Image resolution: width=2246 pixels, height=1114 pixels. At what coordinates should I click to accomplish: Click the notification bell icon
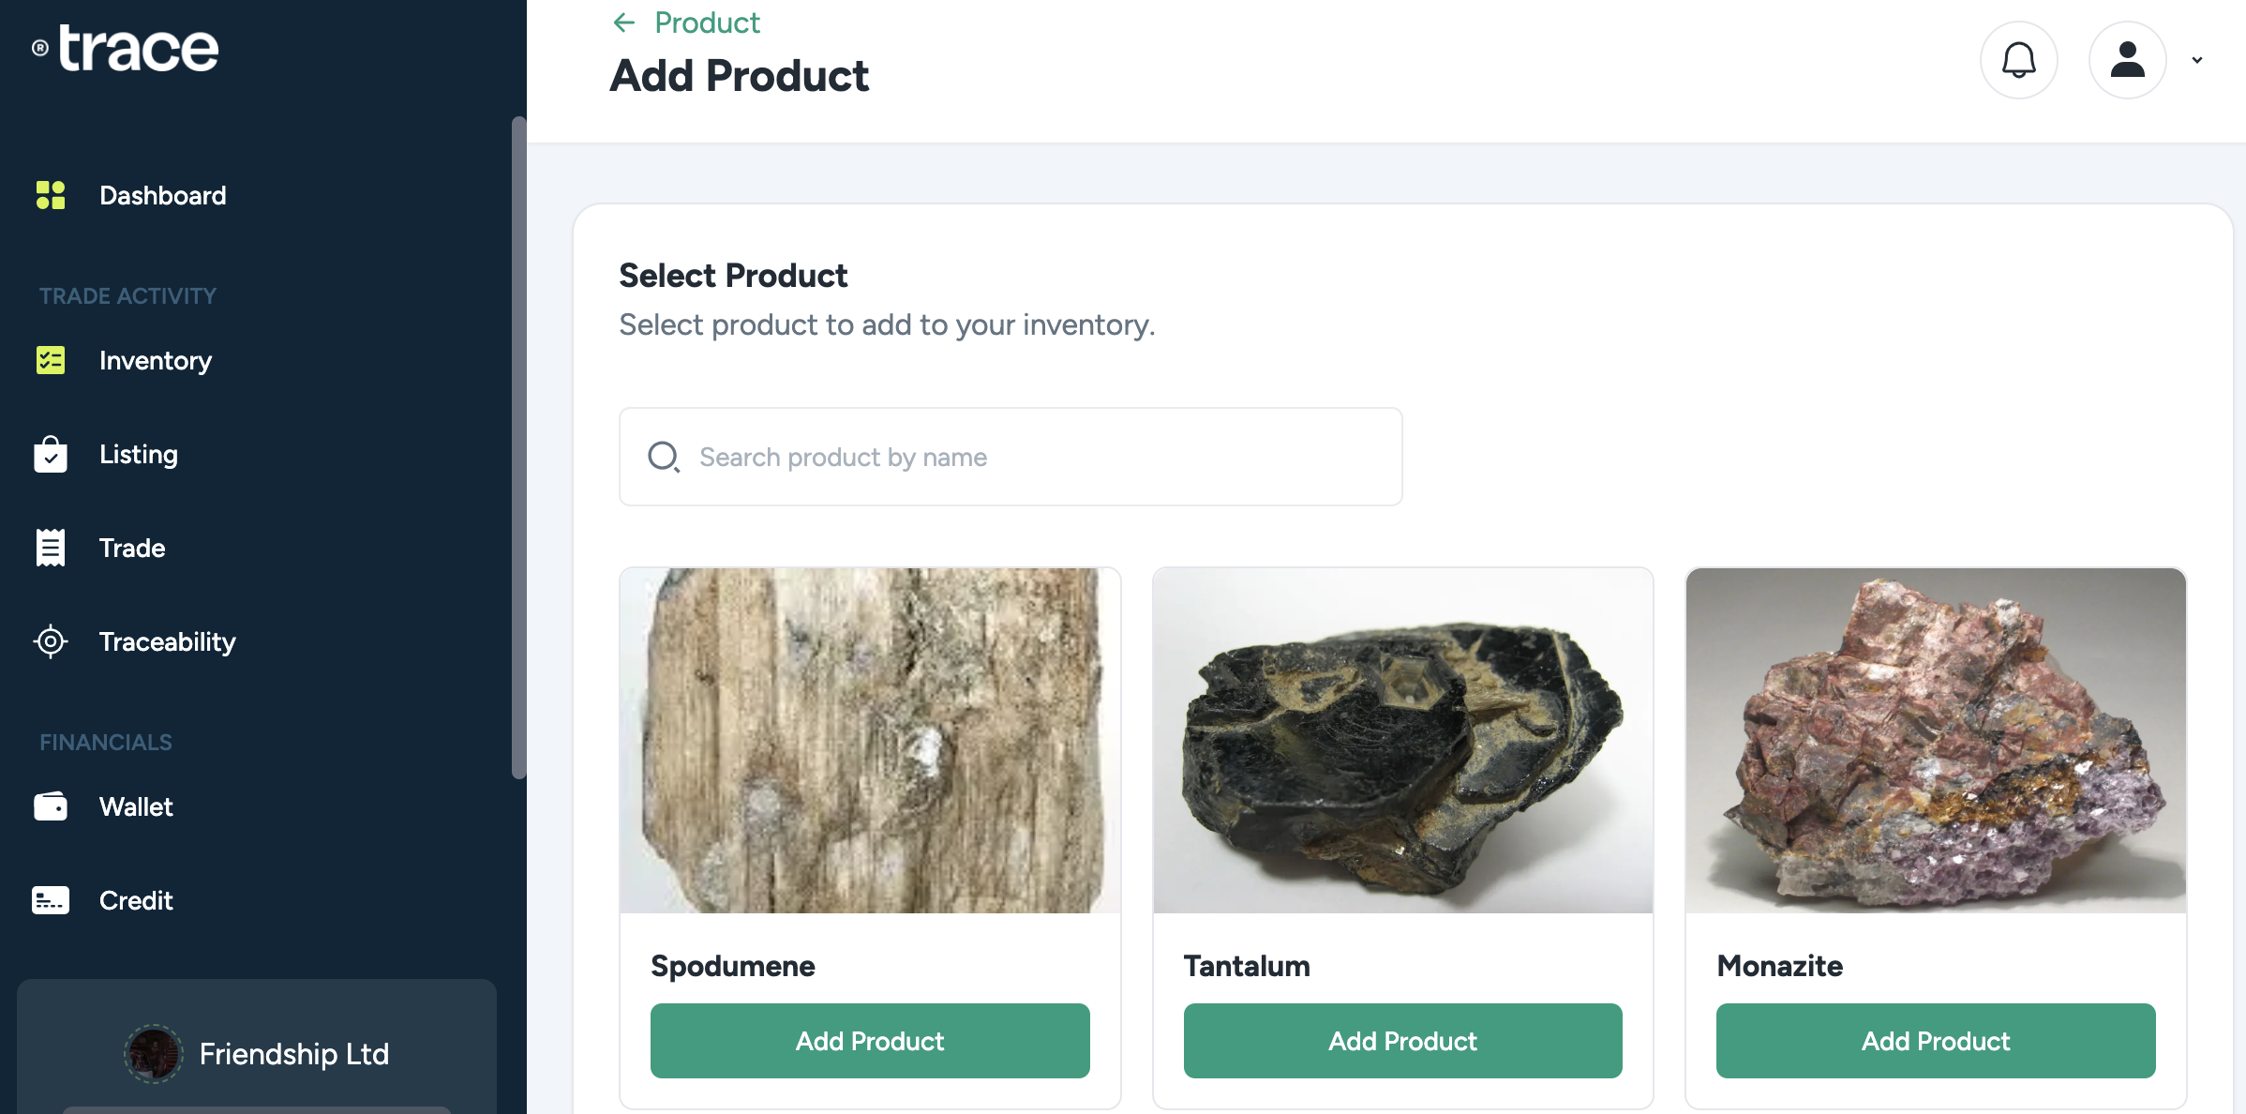pos(2018,60)
